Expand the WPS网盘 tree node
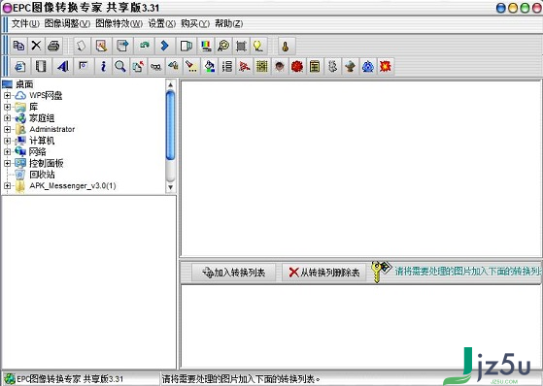543x386 pixels. click(7, 95)
